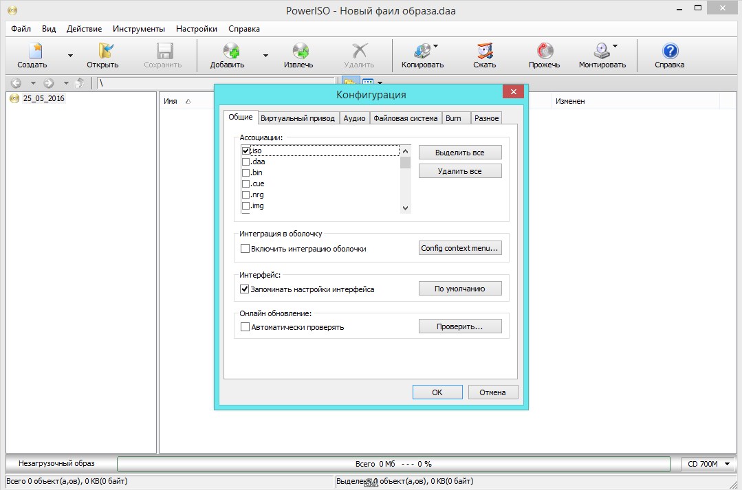The width and height of the screenshot is (742, 490).
Task: Click the image capacity progress bar
Action: coord(394,464)
